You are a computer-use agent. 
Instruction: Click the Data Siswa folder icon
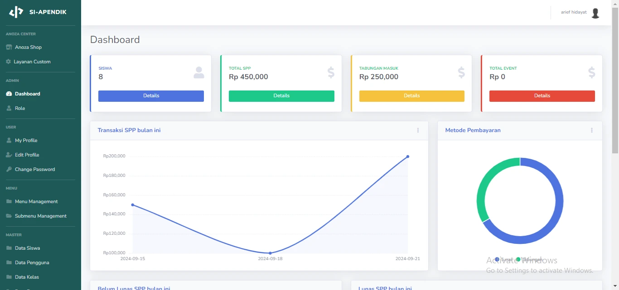tap(9, 248)
